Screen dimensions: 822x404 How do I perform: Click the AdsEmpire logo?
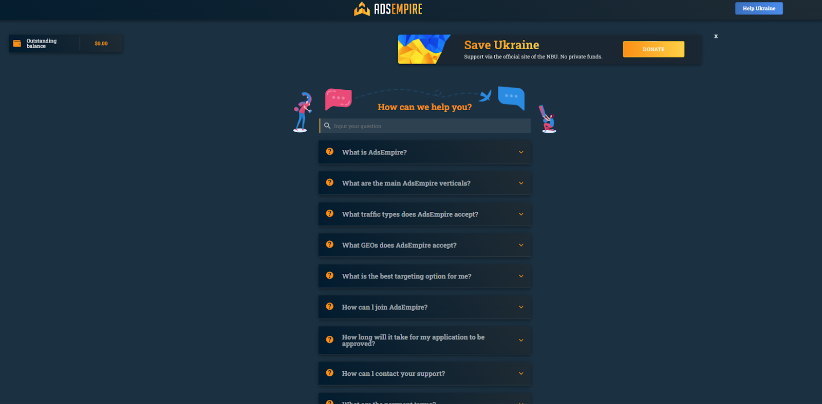click(388, 9)
